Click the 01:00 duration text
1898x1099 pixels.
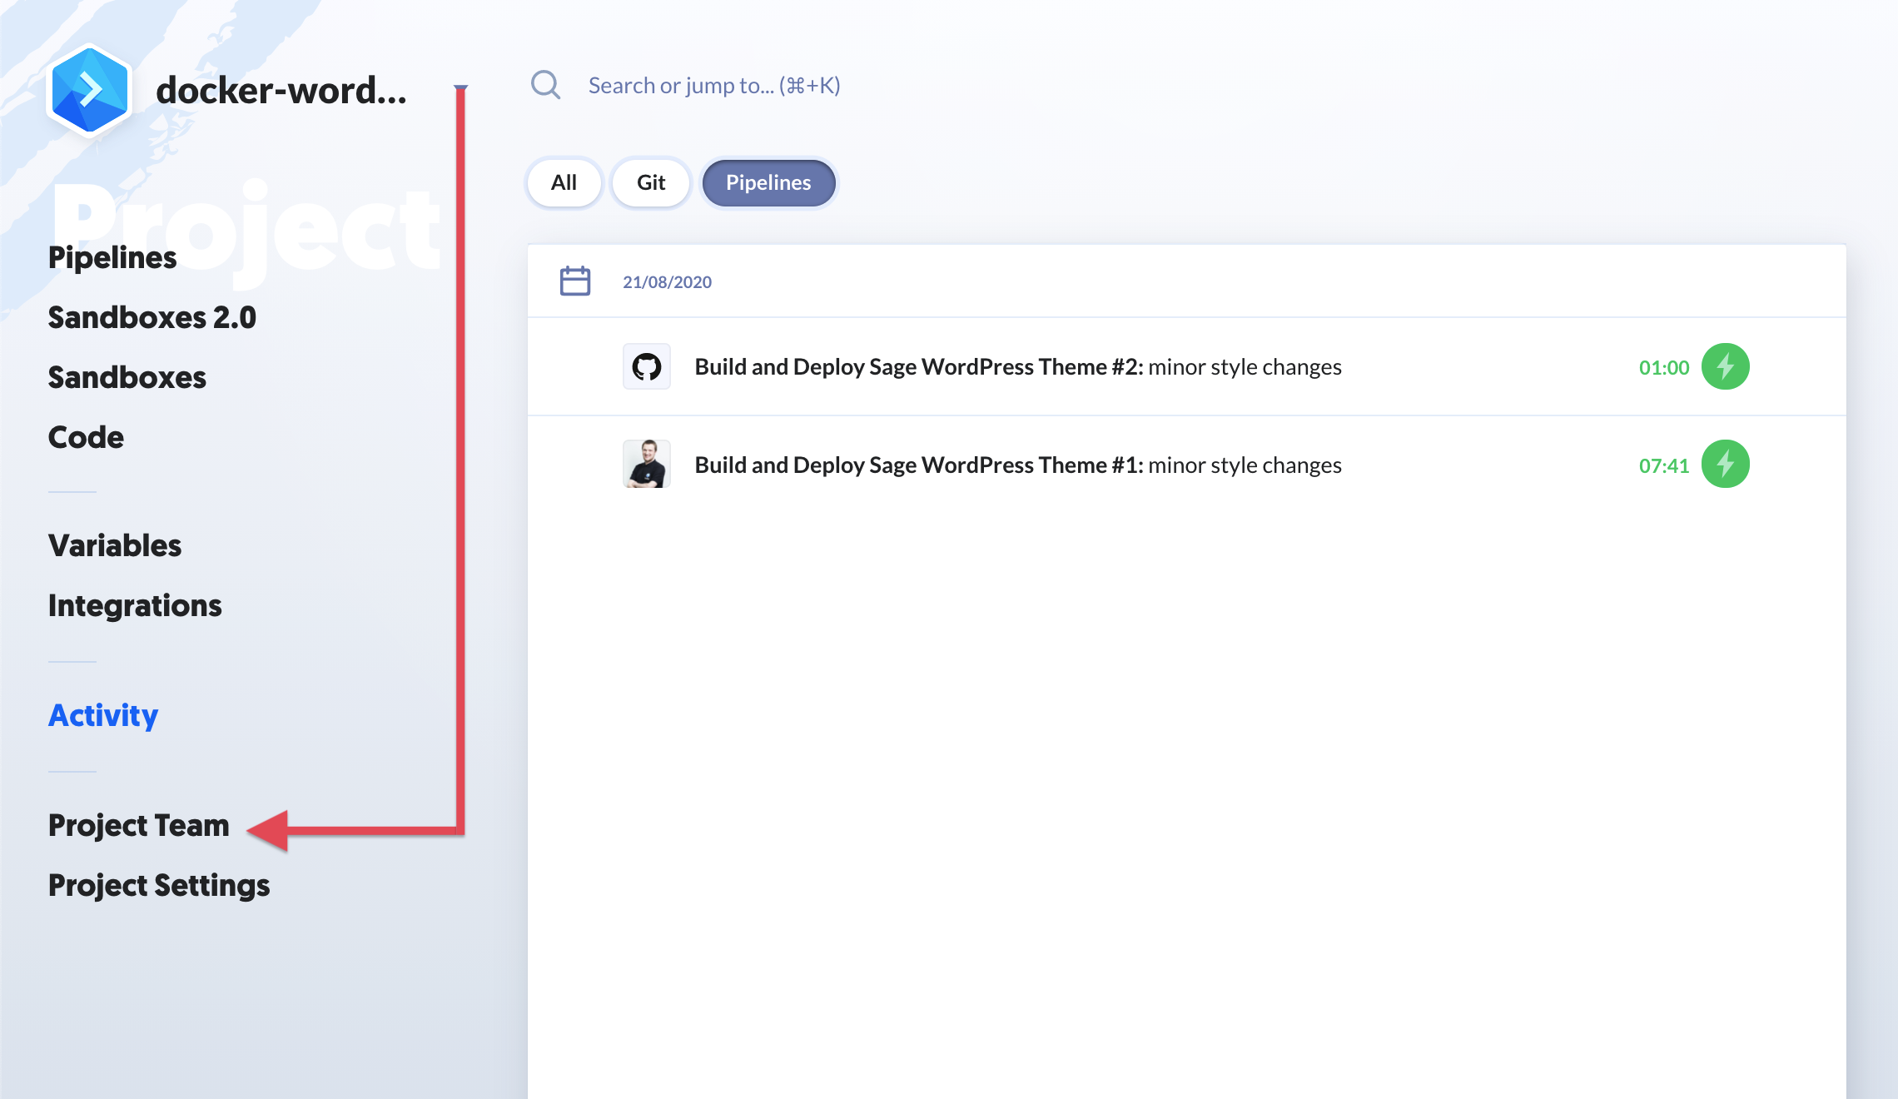coord(1664,367)
